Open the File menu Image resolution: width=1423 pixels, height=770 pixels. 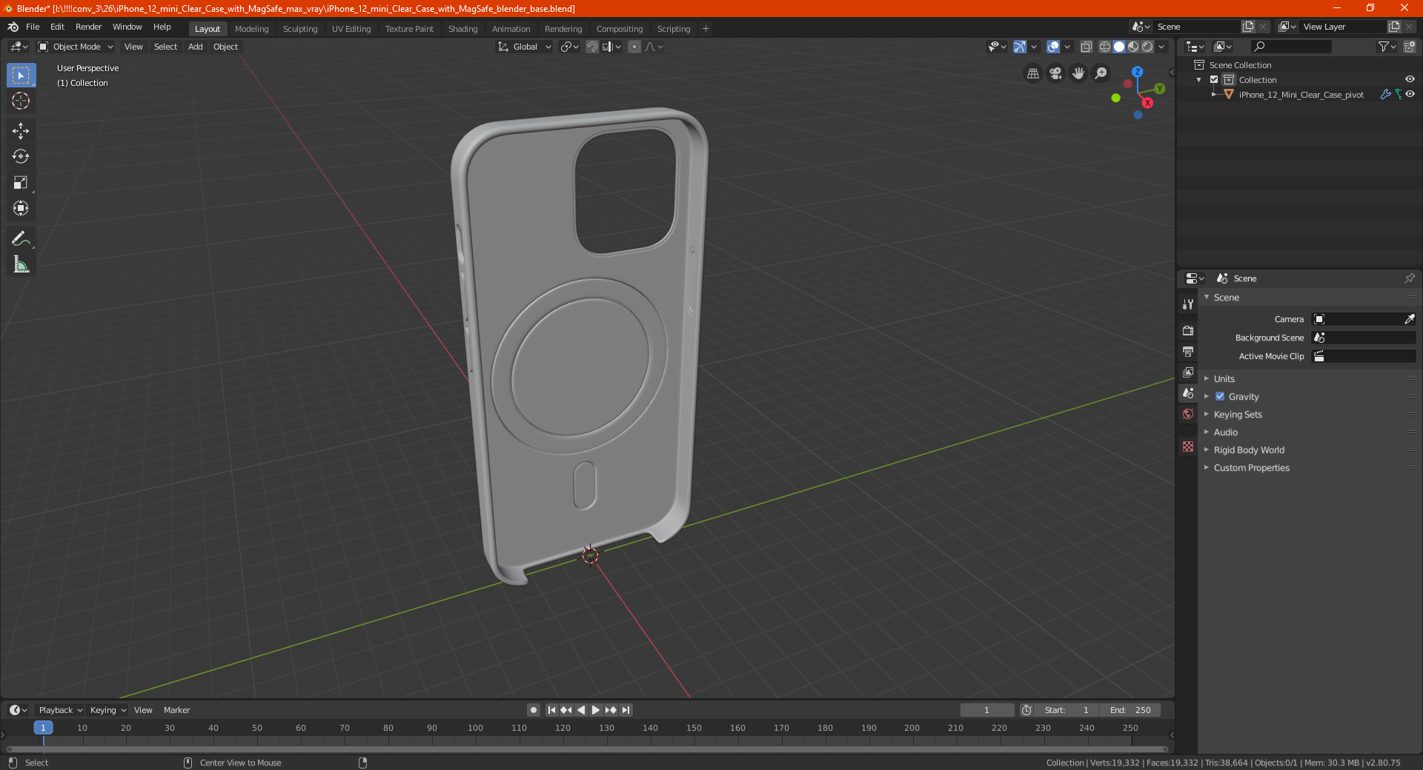coord(33,27)
